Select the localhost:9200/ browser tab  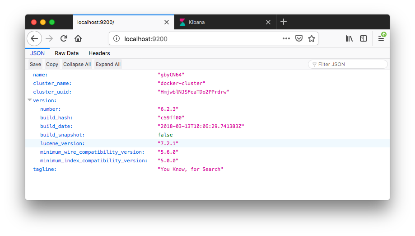124,22
